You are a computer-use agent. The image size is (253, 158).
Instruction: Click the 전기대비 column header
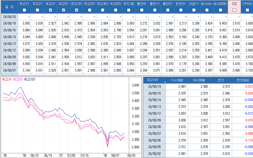click(243, 80)
